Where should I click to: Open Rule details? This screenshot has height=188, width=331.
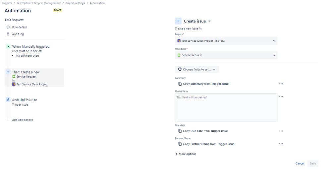(20, 27)
